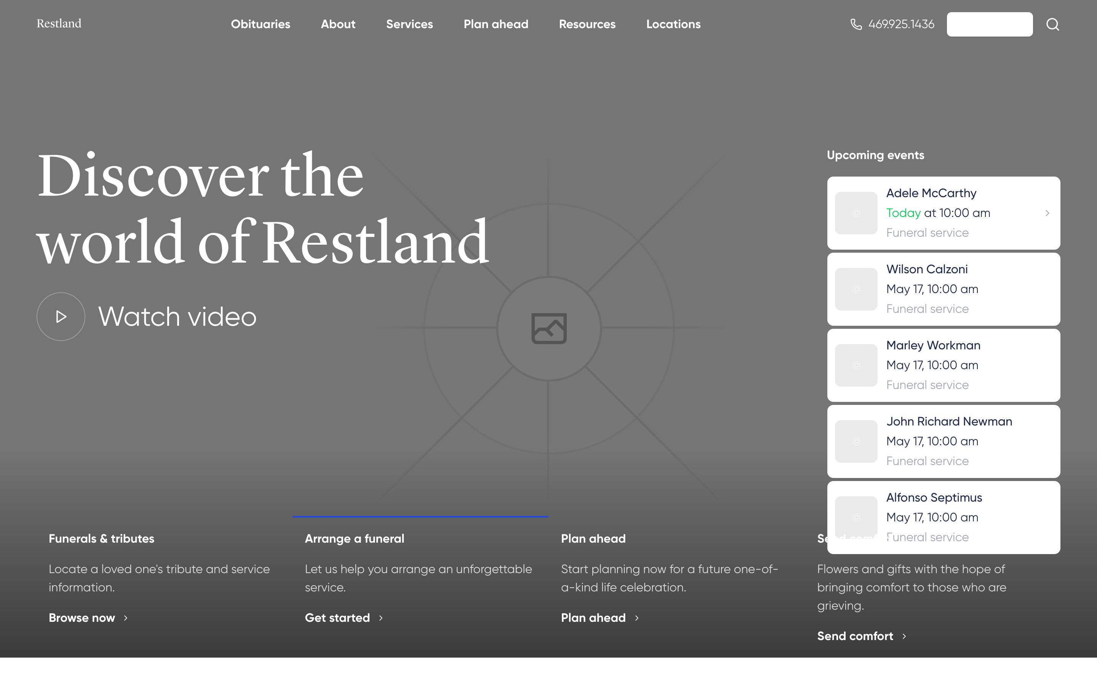Click the hero image placeholder icon
1097x685 pixels.
click(x=549, y=328)
